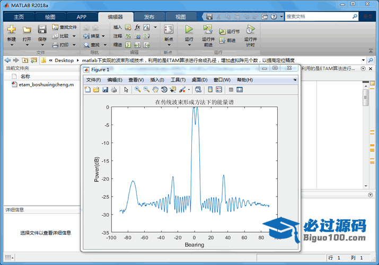The height and width of the screenshot is (265, 379).
Task: Select etam_boshuxingcheng.m file
Action: point(43,85)
